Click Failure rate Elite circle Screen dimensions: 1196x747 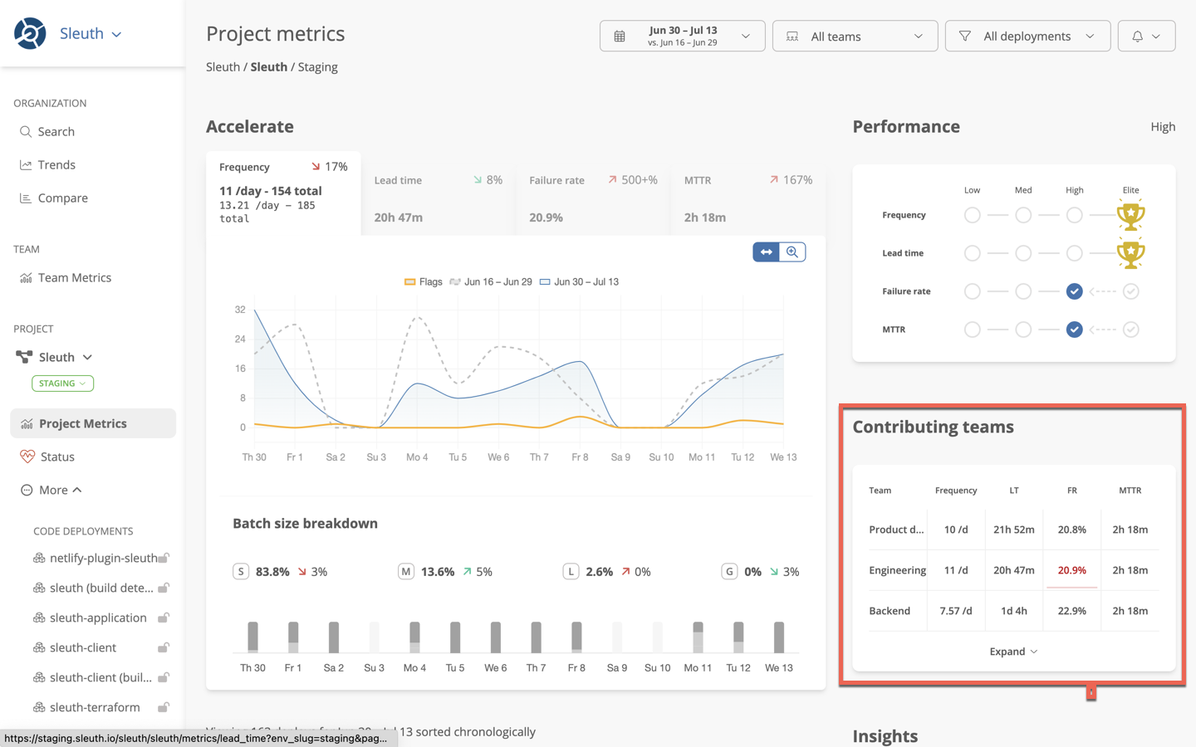[1130, 291]
